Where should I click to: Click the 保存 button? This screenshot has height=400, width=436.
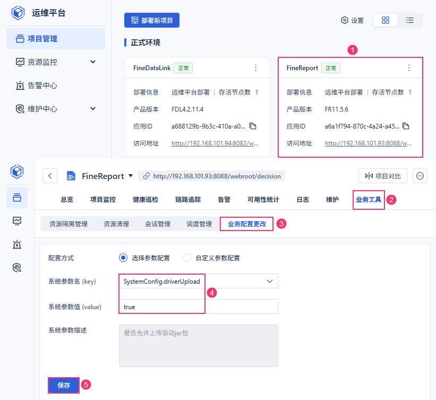click(x=64, y=385)
